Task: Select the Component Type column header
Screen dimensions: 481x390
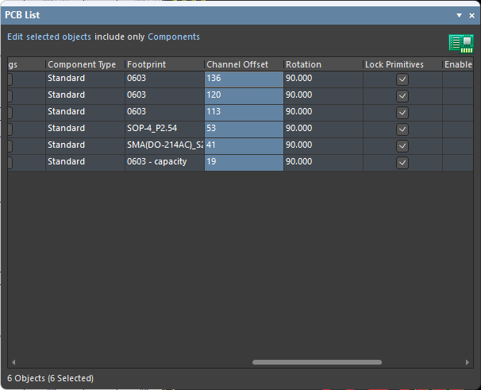Action: pyautogui.click(x=83, y=64)
